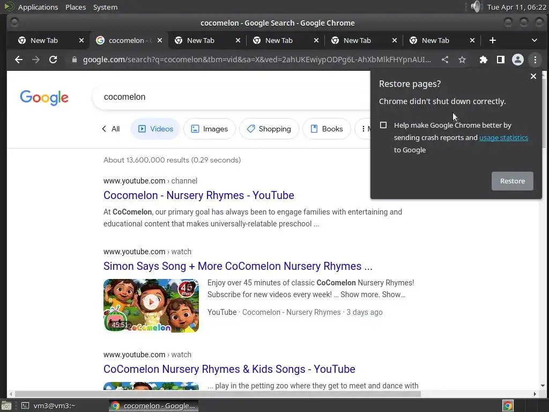549x412 pixels.
Task: Click the vertical scrollbar down arrow
Action: pyautogui.click(x=543, y=386)
